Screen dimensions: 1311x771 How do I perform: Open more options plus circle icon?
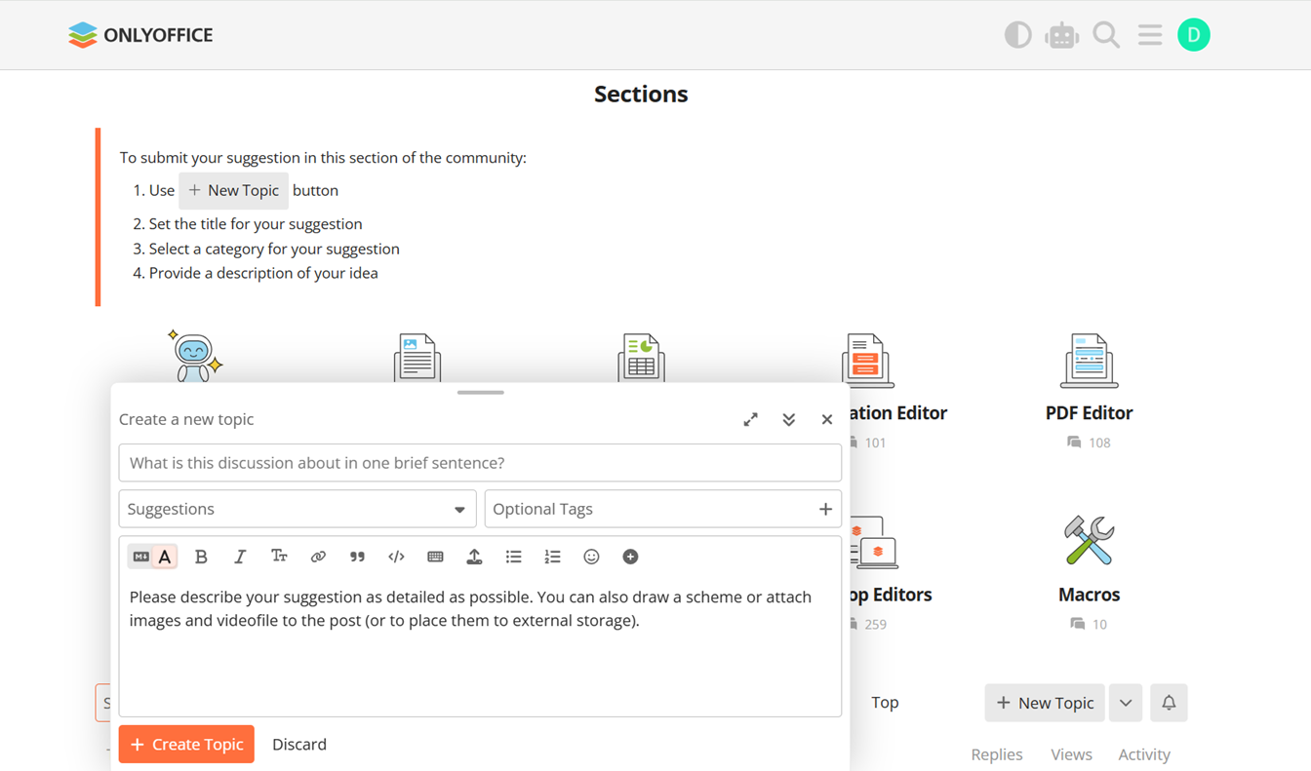[x=630, y=557]
